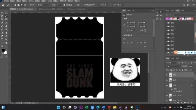196x110 pixels.
Task: Toggle the layer filtering on/off switch
Action: click(x=195, y=62)
